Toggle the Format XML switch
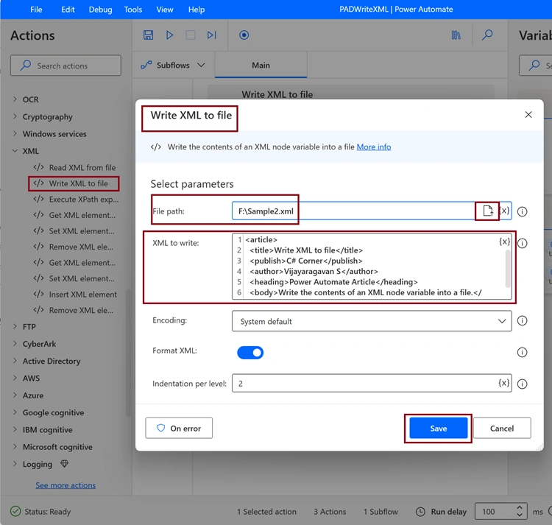 click(x=250, y=353)
